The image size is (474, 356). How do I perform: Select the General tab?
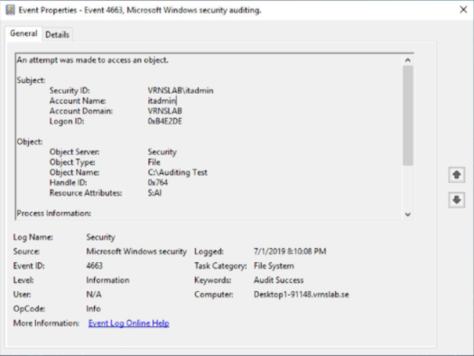pos(23,33)
